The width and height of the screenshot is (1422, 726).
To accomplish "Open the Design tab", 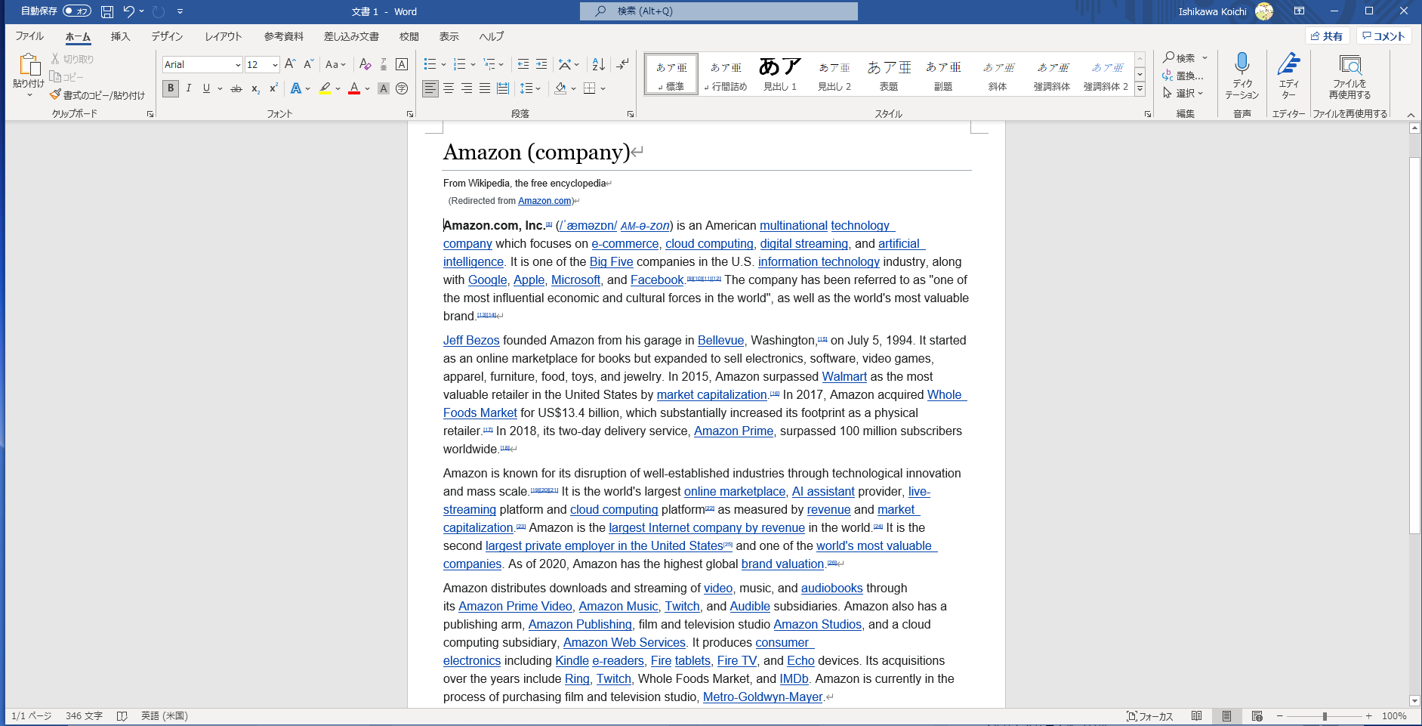I will [x=167, y=36].
